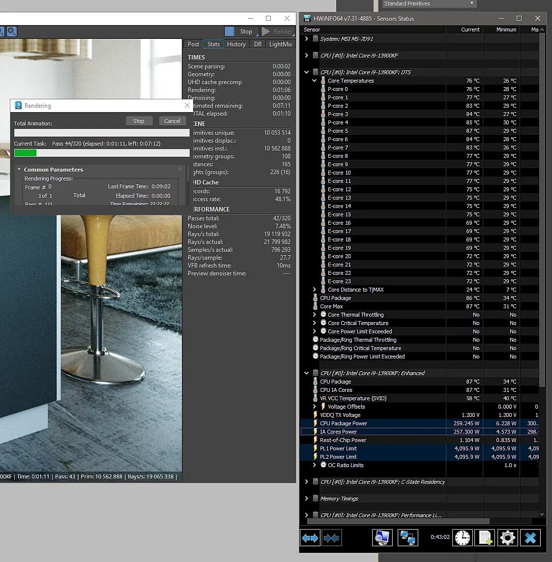Expand the Core Thermal Throttling row
The width and height of the screenshot is (552, 562).
pyautogui.click(x=315, y=315)
